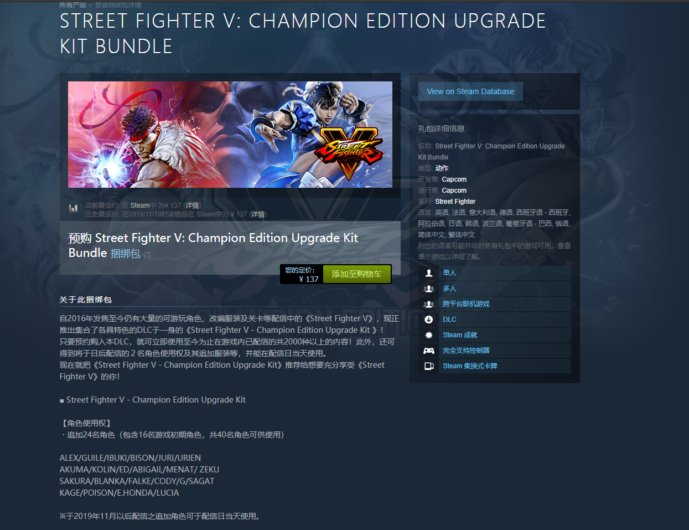Open the 动作 genre link
689x530 pixels.
pos(442,168)
